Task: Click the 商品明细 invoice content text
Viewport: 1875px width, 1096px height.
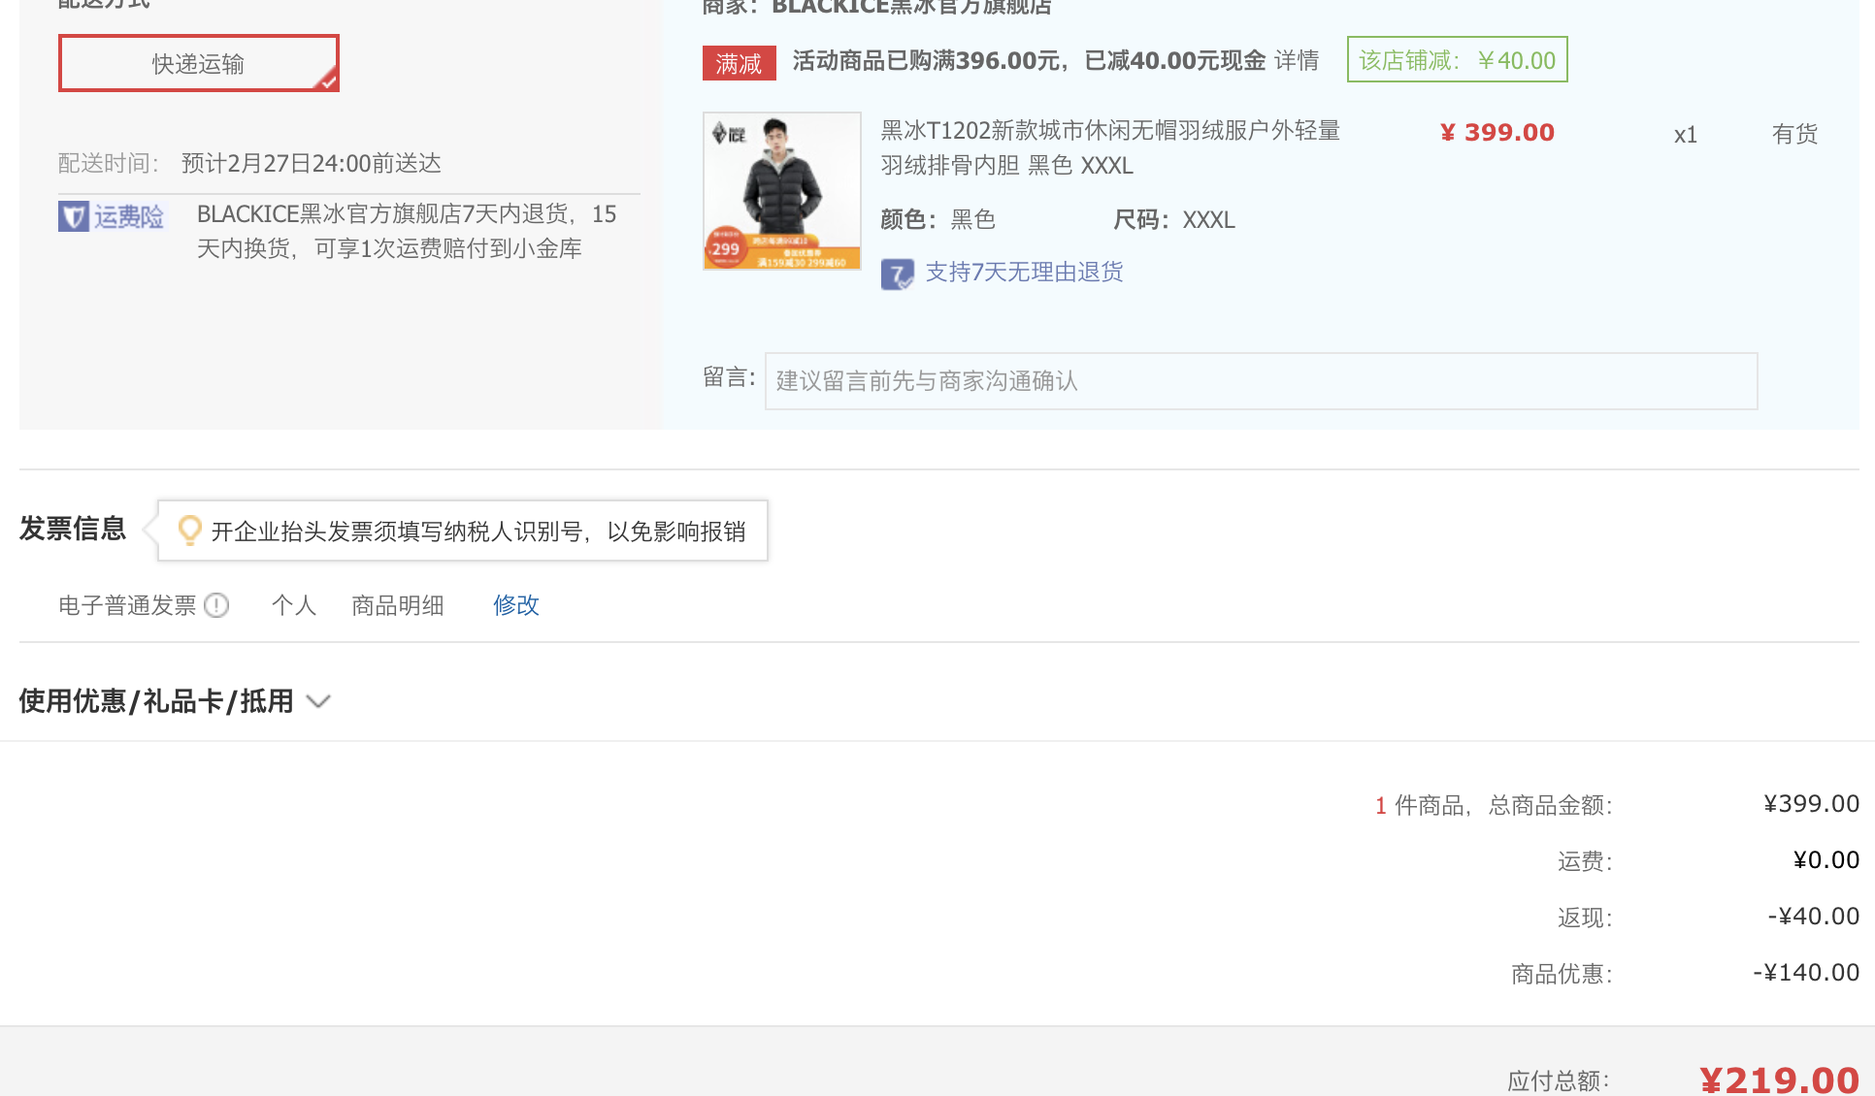Action: [x=398, y=605]
